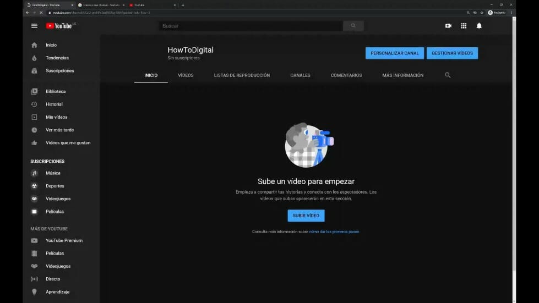Click the Aprendizaje label
539x303 pixels.
[x=57, y=292]
